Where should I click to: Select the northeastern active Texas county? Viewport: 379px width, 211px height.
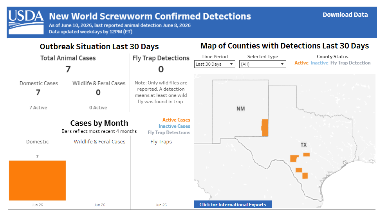click(x=307, y=155)
